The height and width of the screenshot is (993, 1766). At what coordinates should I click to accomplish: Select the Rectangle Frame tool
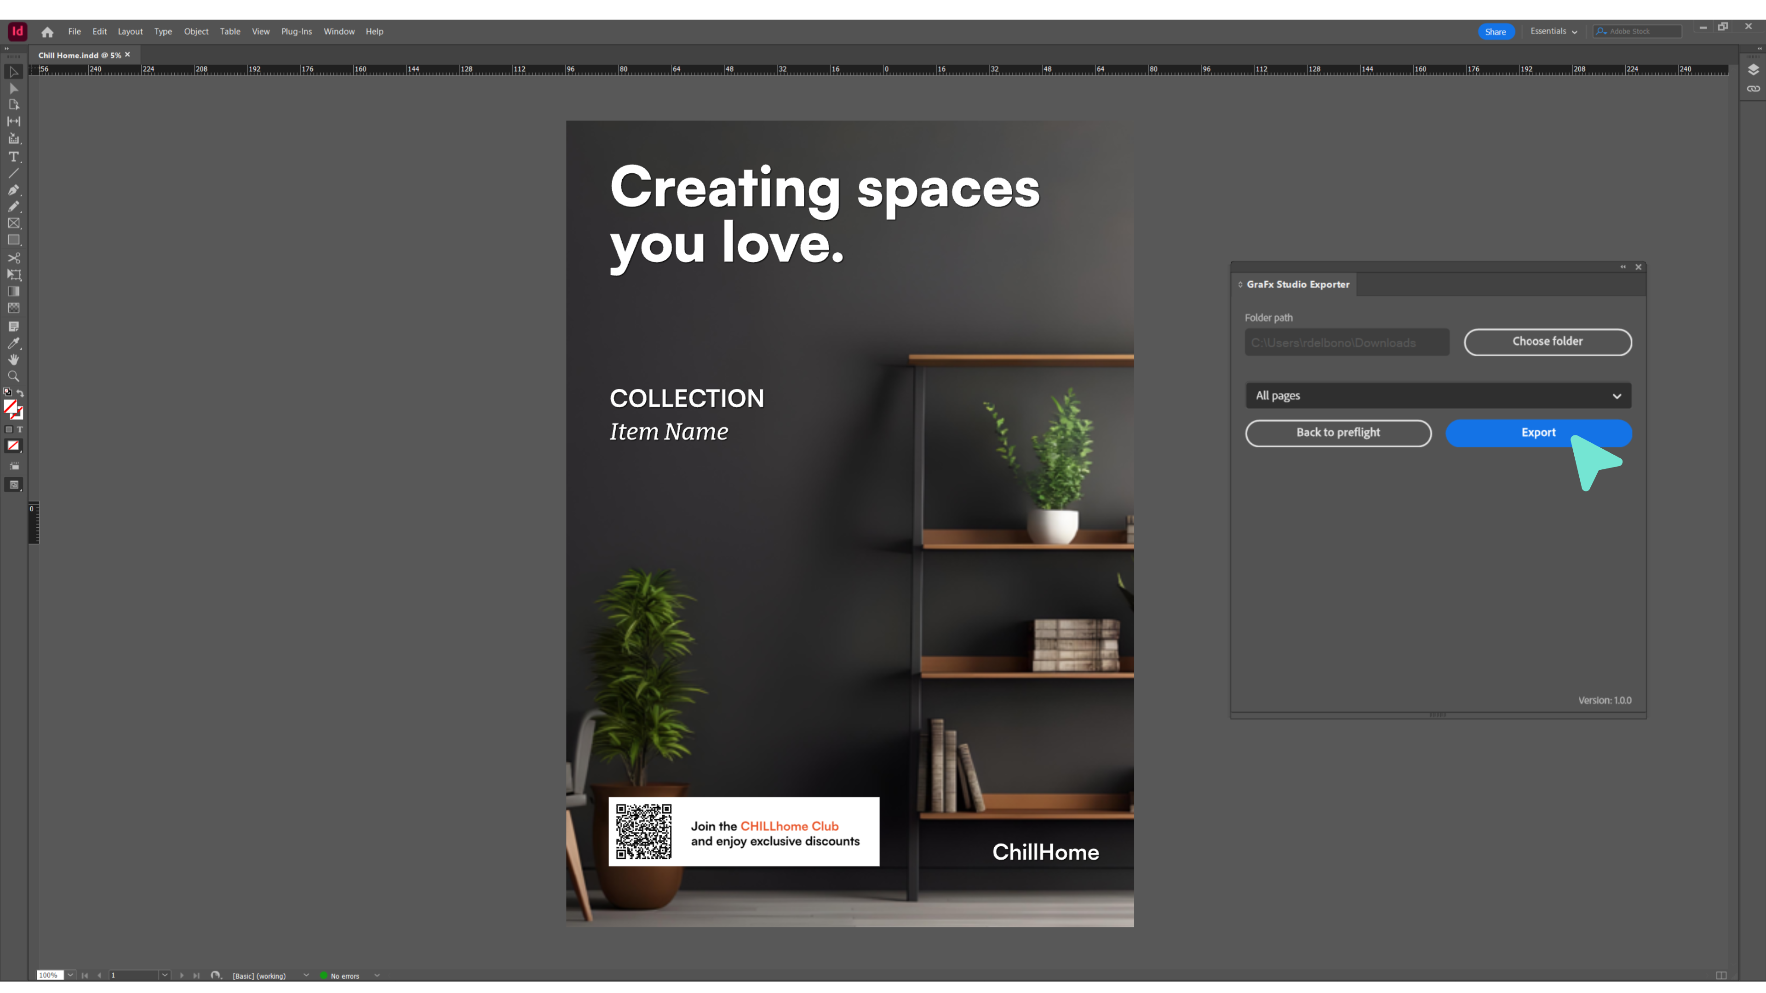pyautogui.click(x=14, y=223)
